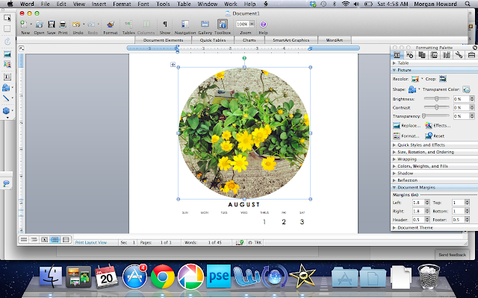The width and height of the screenshot is (478, 298).
Task: Undo the last action via Undo icon
Action: pyautogui.click(x=76, y=25)
